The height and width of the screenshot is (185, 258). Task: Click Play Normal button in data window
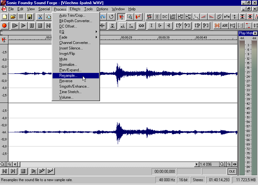pos(34,171)
